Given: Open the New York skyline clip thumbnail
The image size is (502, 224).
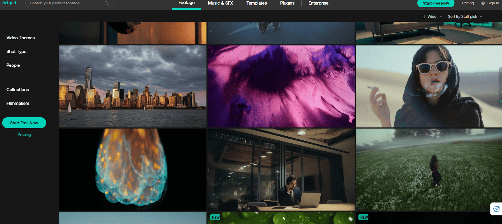Looking at the screenshot, I should [133, 86].
